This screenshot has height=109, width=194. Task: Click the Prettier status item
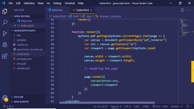coord(176,106)
